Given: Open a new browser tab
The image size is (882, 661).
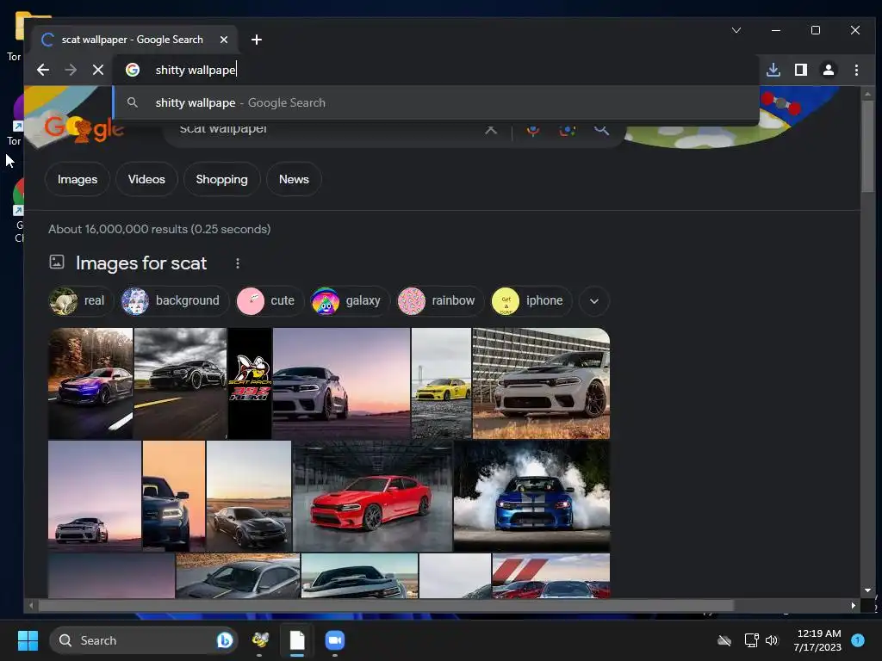Looking at the screenshot, I should point(257,40).
